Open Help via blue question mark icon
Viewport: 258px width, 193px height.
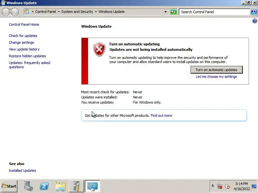point(254,21)
